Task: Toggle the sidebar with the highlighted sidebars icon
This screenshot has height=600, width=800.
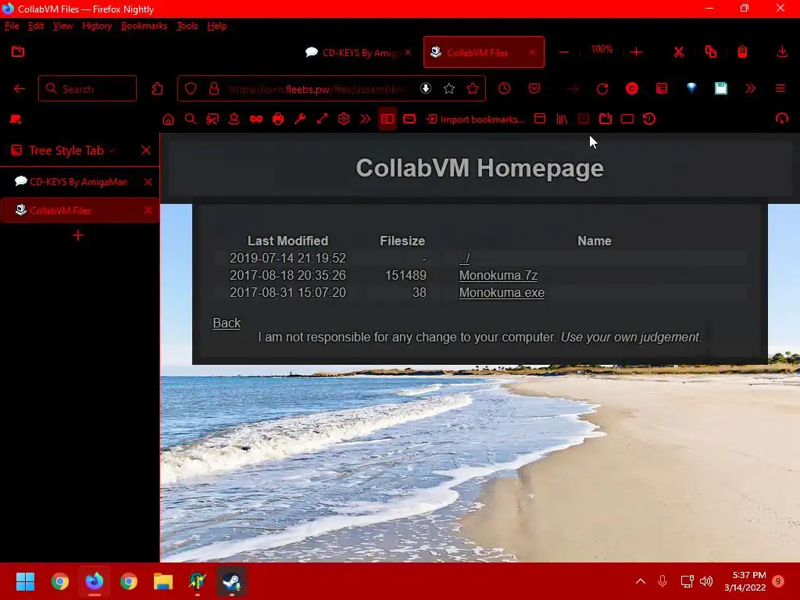Action: (x=387, y=120)
